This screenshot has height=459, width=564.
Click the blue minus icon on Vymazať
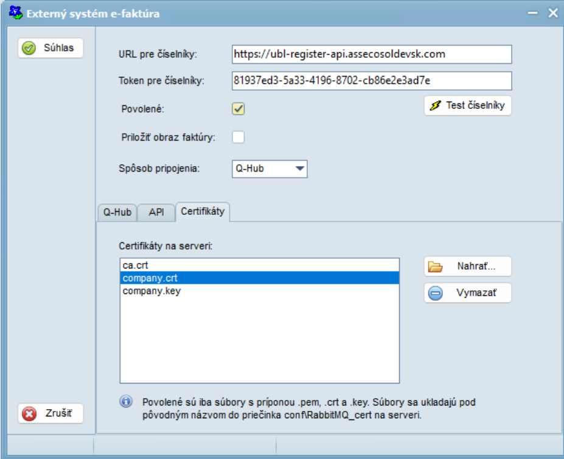pos(435,293)
